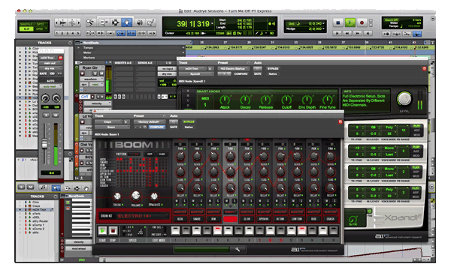The image size is (451, 270).
Task: Open Tracks list options menu button
Action: click(x=70, y=43)
